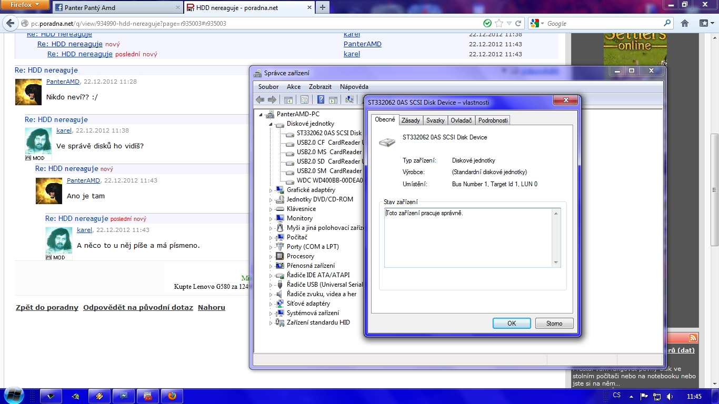This screenshot has width=719, height=404.
Task: Click the Grafické adaptéry category icon
Action: (280, 190)
